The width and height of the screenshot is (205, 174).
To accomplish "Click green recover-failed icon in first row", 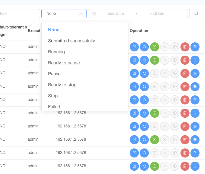I will click(155, 47).
